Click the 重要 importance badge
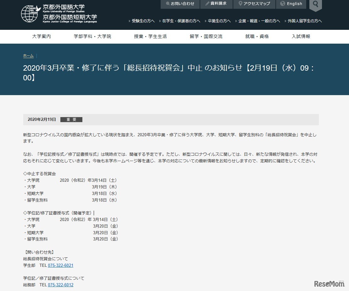The height and width of the screenshot is (291, 349). 71,119
